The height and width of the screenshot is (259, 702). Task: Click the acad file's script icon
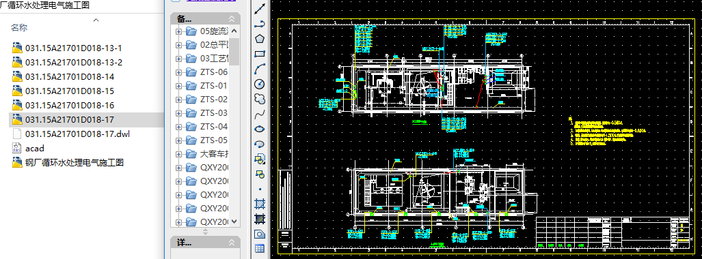17,149
